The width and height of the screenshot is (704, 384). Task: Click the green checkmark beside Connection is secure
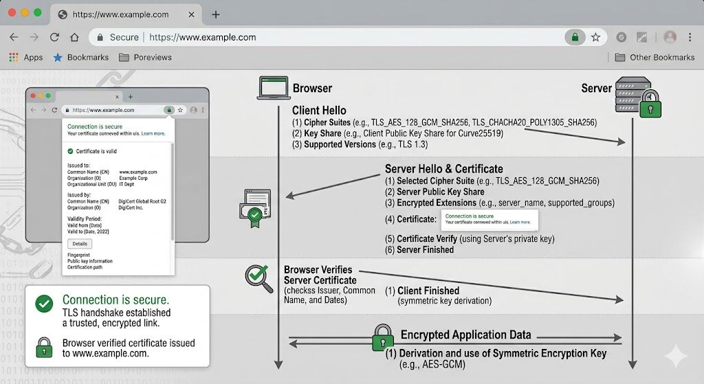click(44, 304)
